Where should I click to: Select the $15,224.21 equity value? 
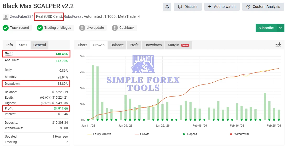[x=60, y=98]
